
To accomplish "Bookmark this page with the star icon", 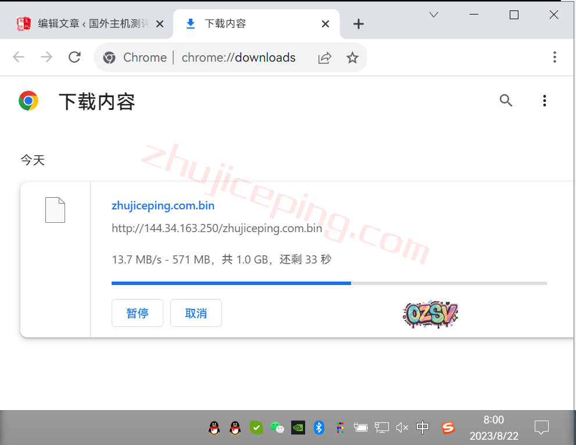I will [352, 58].
